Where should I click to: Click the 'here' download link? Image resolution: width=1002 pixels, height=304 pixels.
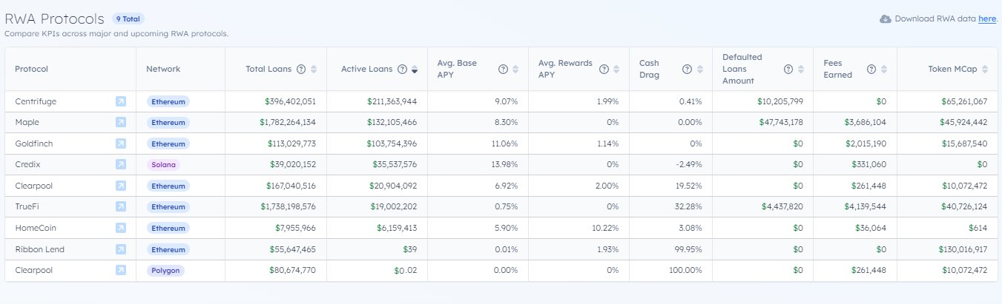pos(987,18)
